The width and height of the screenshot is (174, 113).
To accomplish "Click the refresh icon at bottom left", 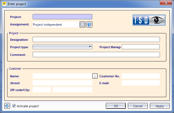I will [x=7, y=106].
